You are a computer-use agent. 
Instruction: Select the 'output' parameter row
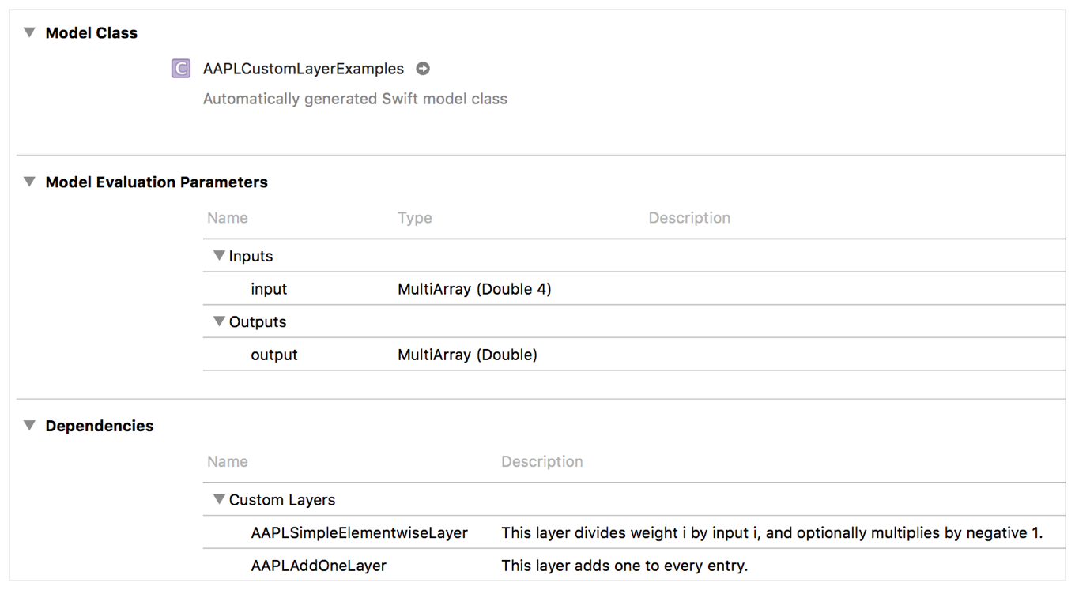pyautogui.click(x=274, y=355)
